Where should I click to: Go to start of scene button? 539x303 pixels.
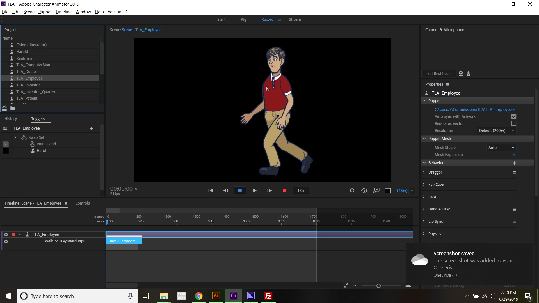click(210, 190)
